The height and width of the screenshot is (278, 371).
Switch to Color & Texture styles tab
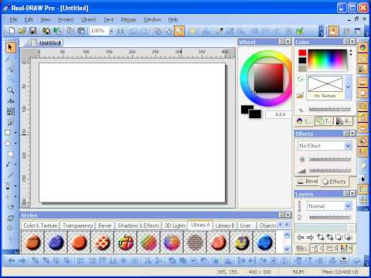point(40,225)
